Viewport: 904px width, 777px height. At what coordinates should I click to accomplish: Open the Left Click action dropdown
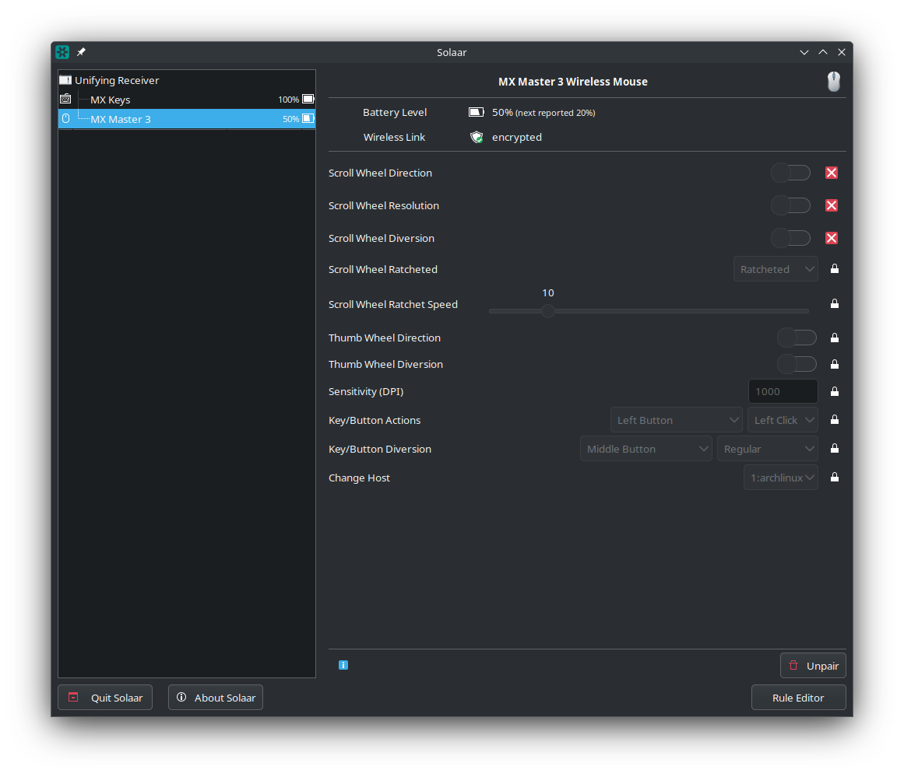pos(783,420)
